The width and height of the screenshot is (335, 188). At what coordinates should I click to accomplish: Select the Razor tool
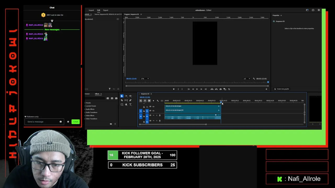(122, 100)
